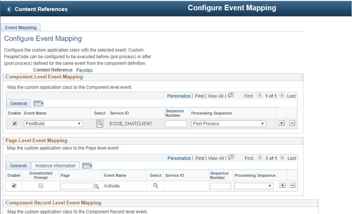The image size is (352, 214).
Task: Open the Post Process sequence dropdown
Action: (229, 124)
